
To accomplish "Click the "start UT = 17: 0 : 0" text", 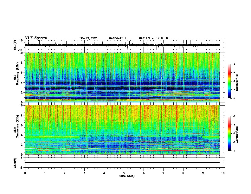I will 153,38.
